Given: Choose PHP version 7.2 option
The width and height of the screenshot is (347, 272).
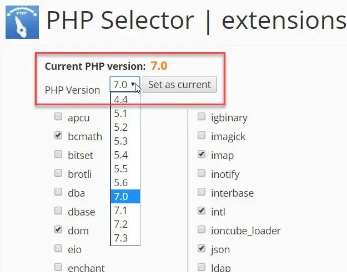Looking at the screenshot, I should 125,224.
